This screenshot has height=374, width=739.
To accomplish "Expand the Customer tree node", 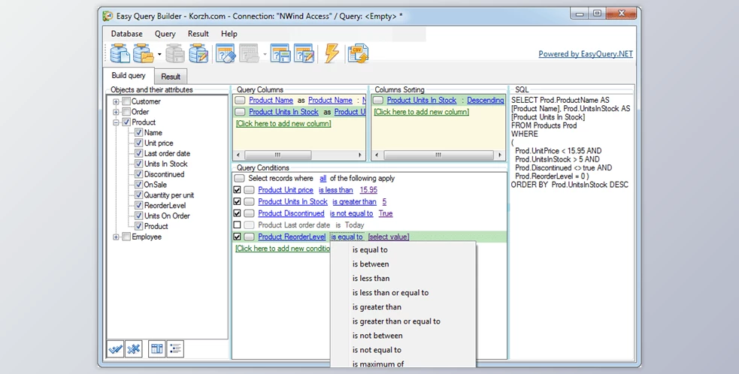I will tap(116, 101).
